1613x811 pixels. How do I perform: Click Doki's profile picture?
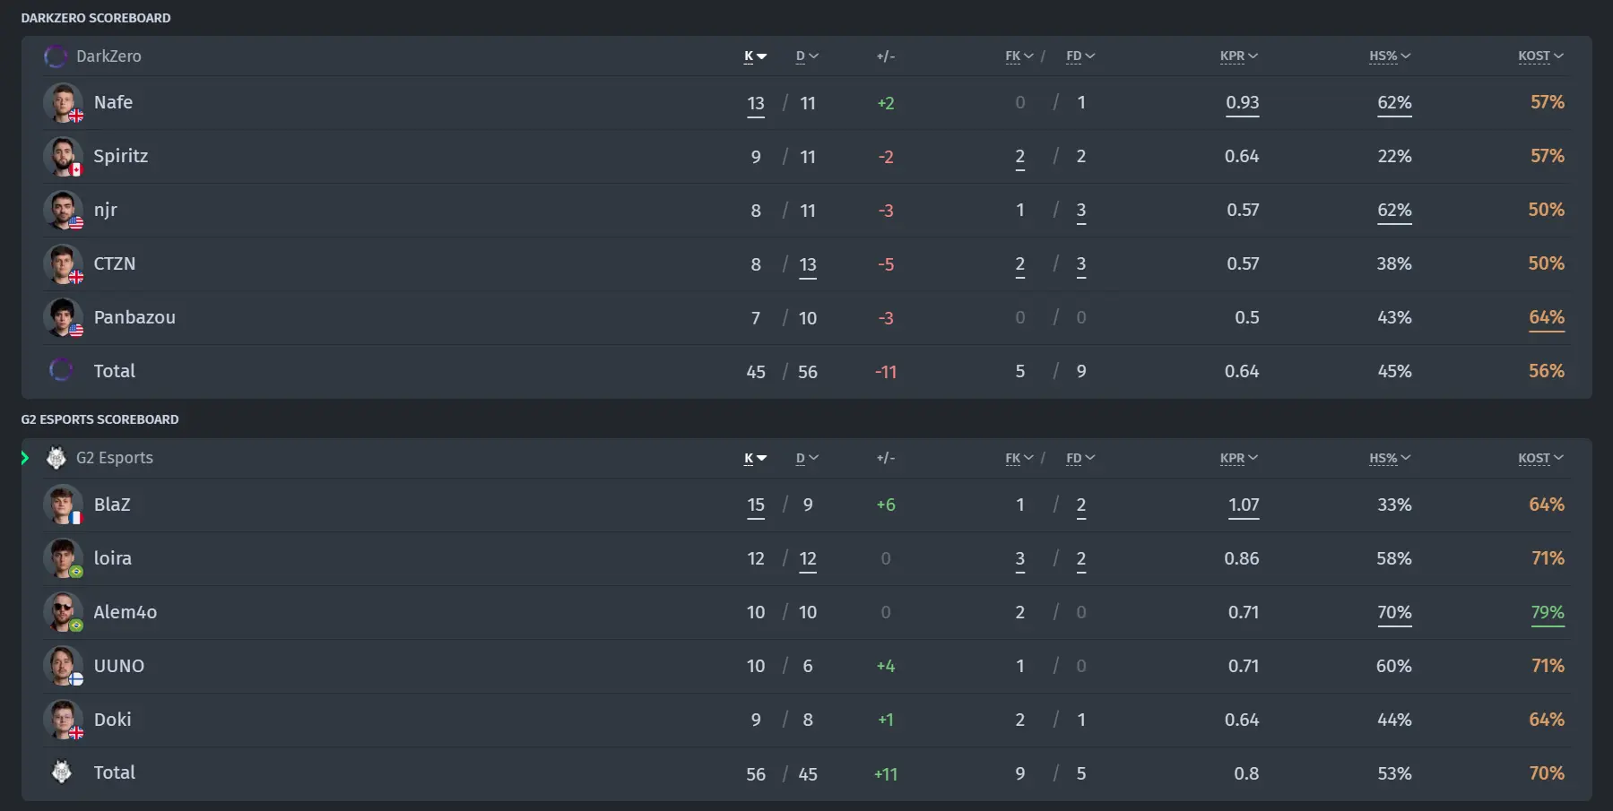(x=63, y=720)
